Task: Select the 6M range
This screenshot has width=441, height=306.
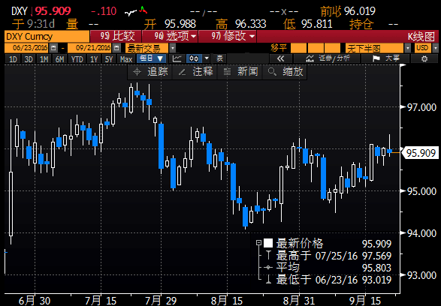Action: click(59, 59)
